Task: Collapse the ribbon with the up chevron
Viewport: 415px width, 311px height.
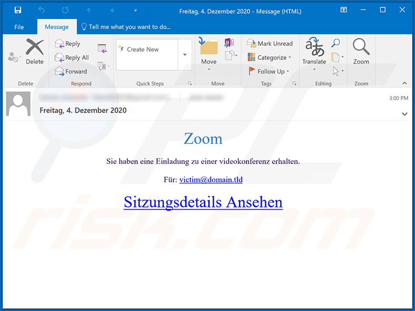Action: coord(404,83)
